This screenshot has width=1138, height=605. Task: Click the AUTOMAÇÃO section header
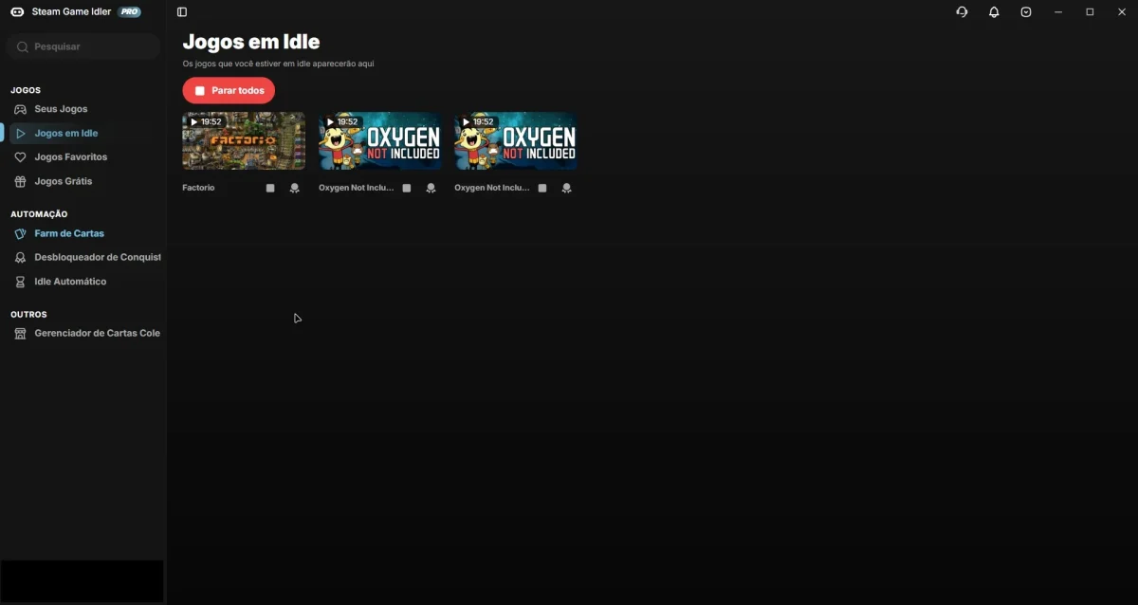pyautogui.click(x=39, y=214)
